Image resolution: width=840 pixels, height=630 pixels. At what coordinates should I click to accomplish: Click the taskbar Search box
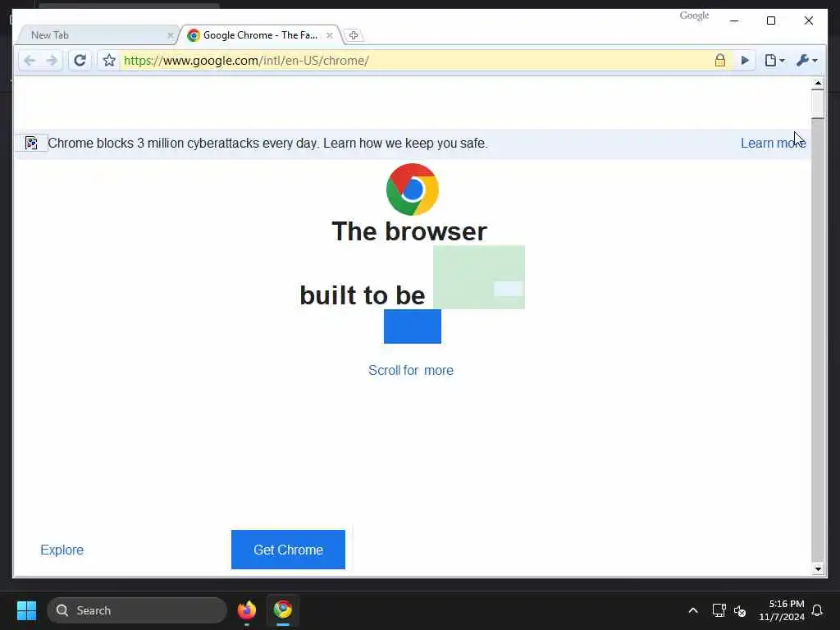click(137, 610)
